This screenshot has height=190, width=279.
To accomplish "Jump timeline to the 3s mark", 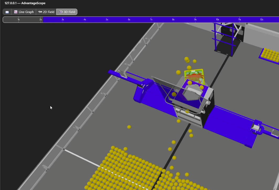I will (63, 19).
